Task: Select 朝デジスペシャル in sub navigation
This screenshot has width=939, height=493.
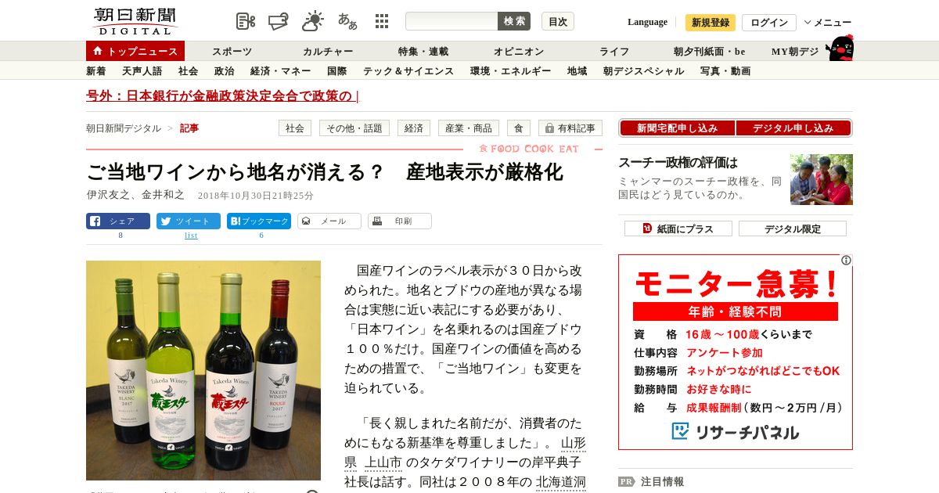Action: [644, 71]
